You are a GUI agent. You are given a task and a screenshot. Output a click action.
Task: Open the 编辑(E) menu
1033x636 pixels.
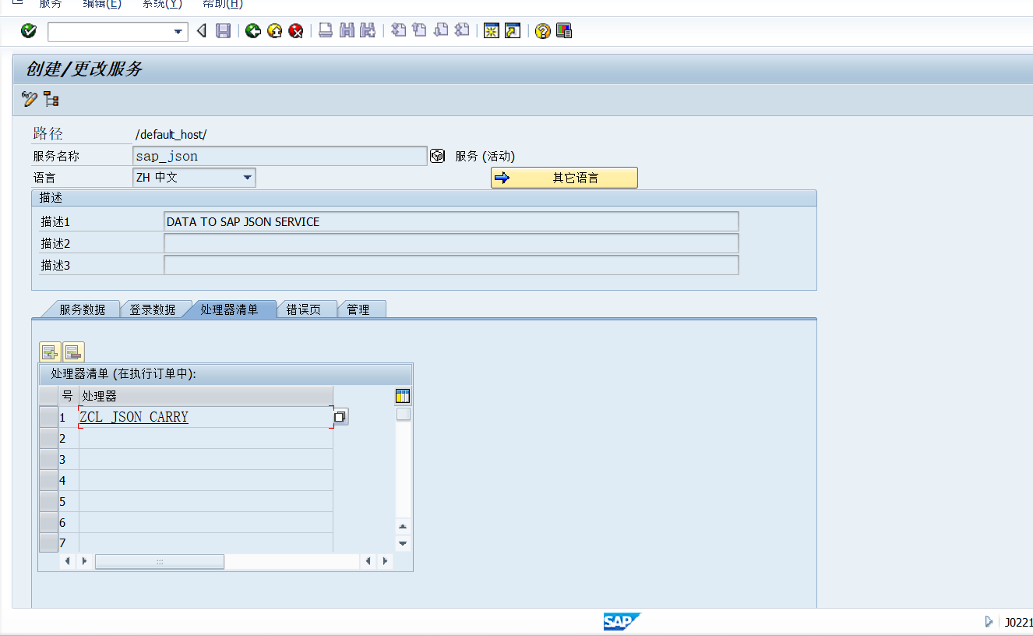pos(102,4)
